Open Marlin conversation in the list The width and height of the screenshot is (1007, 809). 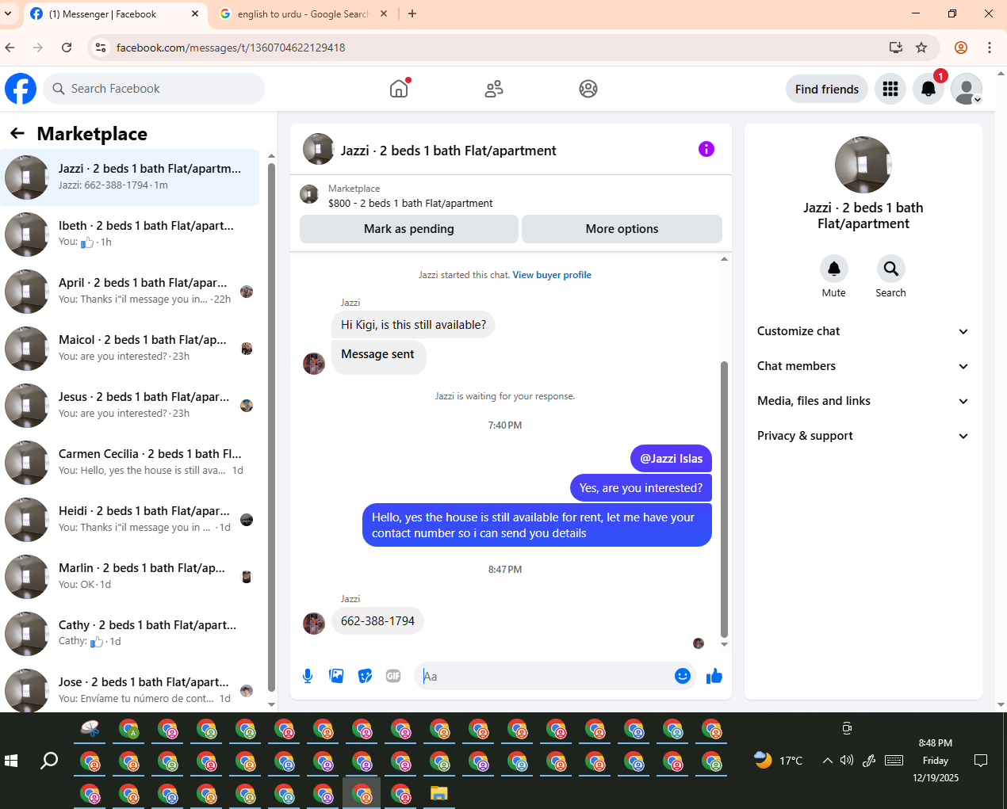click(130, 577)
